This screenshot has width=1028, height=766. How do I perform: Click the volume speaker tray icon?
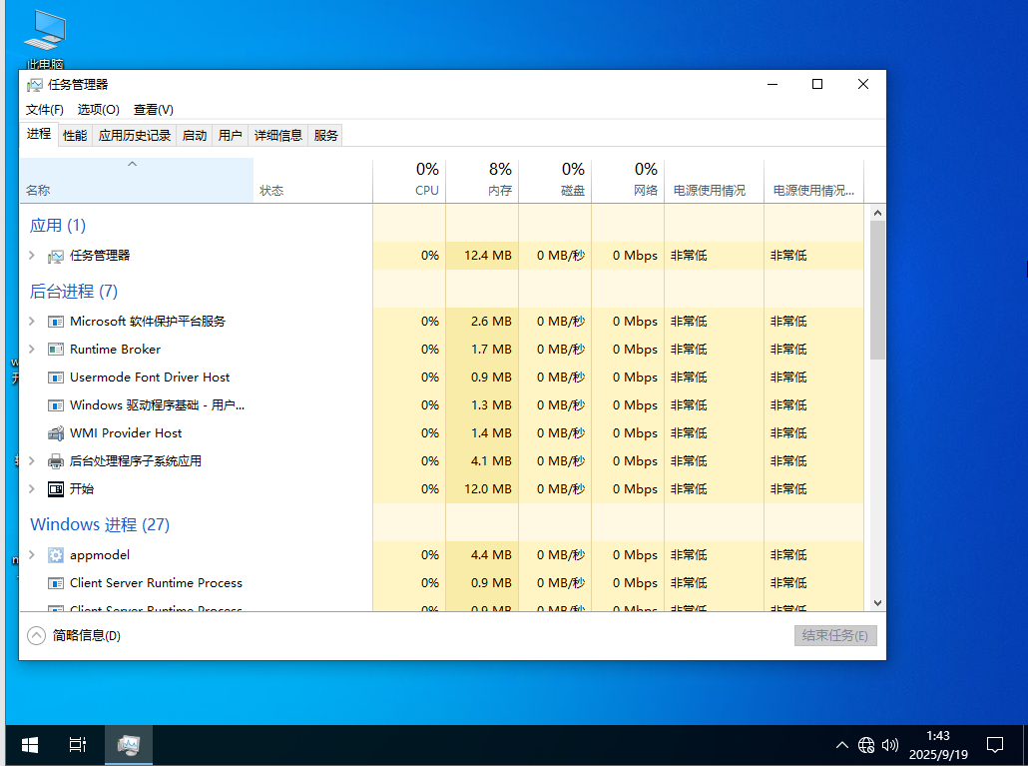890,745
